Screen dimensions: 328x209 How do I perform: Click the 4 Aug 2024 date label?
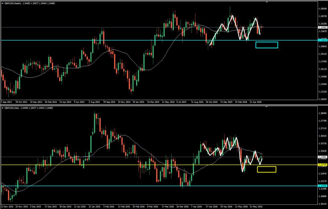pos(94,102)
